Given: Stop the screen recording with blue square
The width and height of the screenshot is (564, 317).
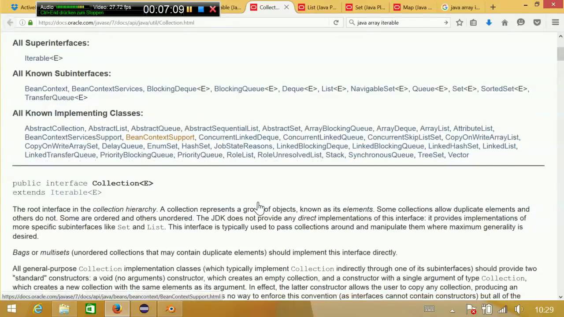Looking at the screenshot, I should tap(201, 9).
